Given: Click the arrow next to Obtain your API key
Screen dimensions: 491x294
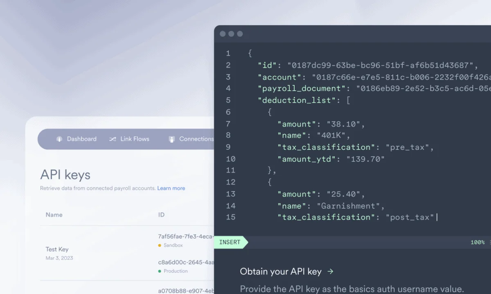Looking at the screenshot, I should pyautogui.click(x=331, y=272).
